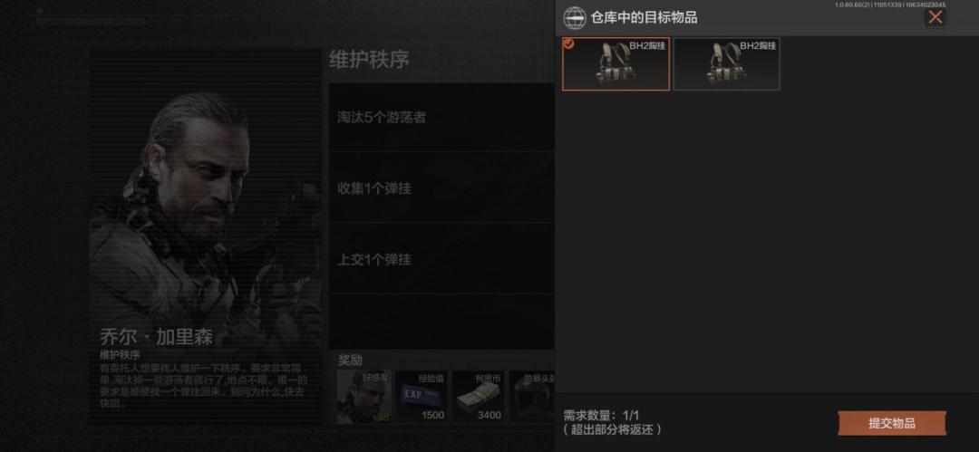Click the 超出部分将返还 note
This screenshot has width=979, height=452.
click(612, 430)
